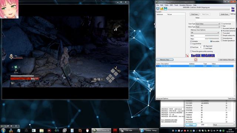Viewport: 237px width, 133px height.
Task: Open Advanced Options at the bottom
Action: (162, 99)
